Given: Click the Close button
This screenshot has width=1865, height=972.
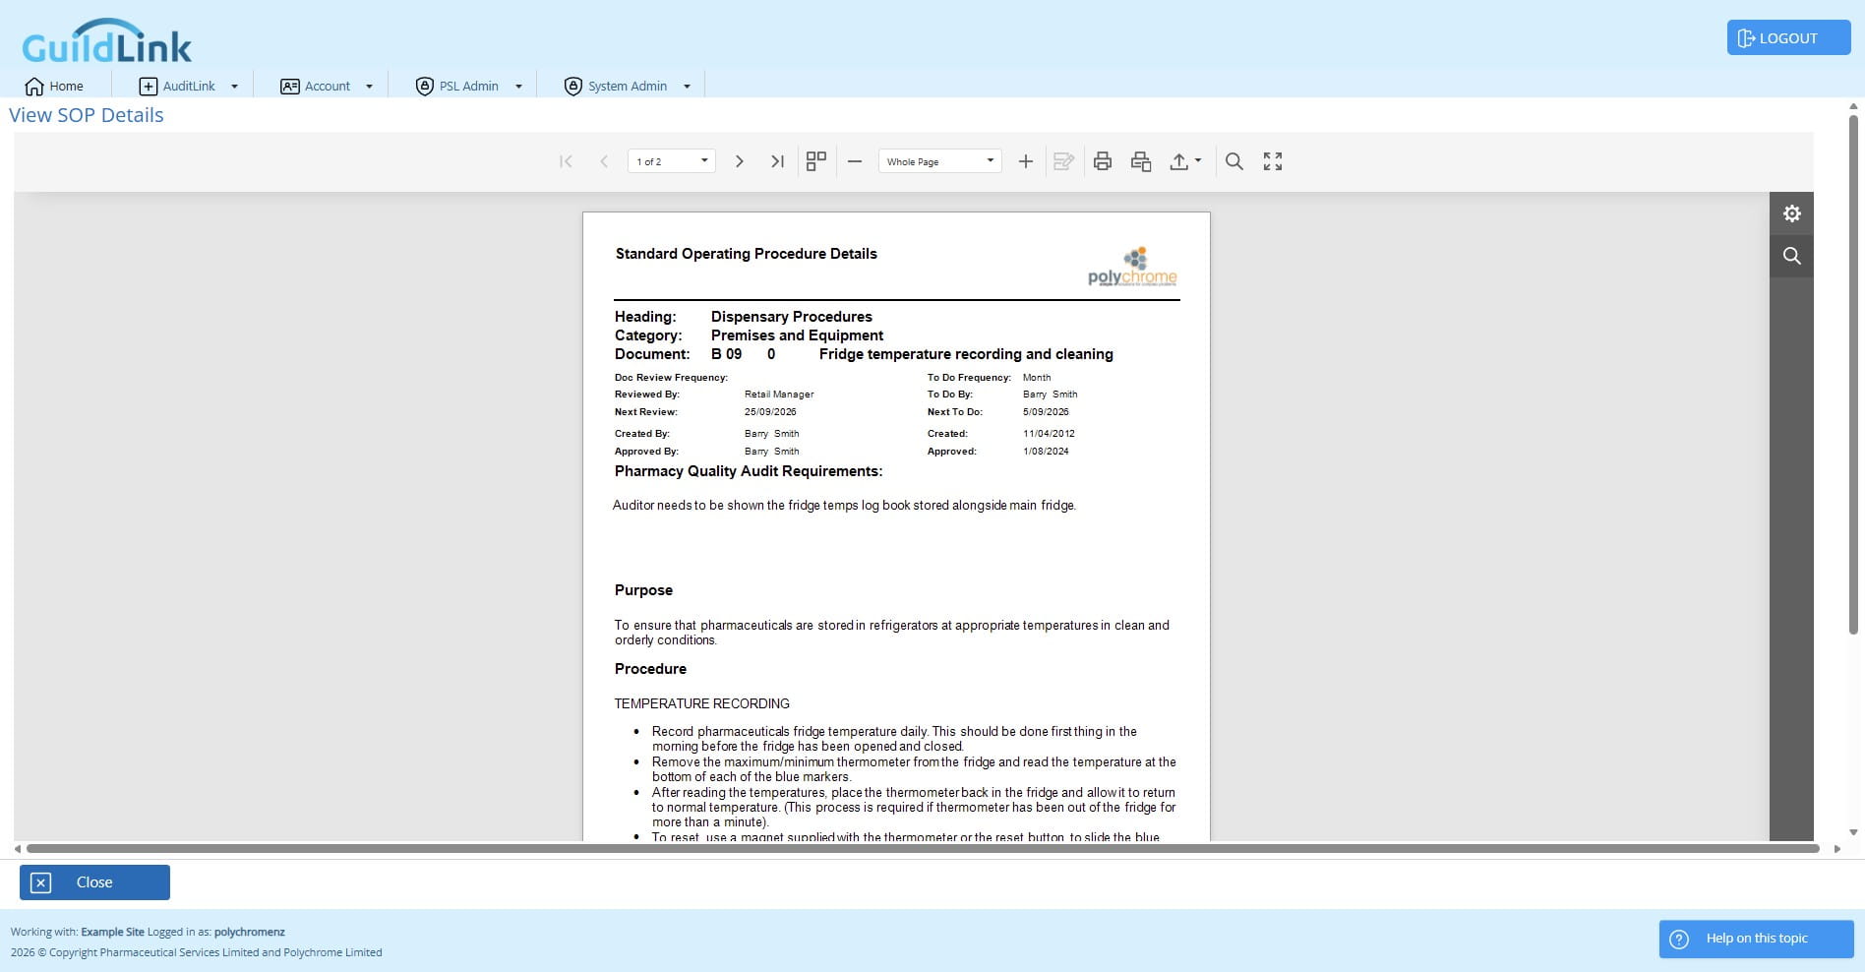Looking at the screenshot, I should [x=94, y=882].
